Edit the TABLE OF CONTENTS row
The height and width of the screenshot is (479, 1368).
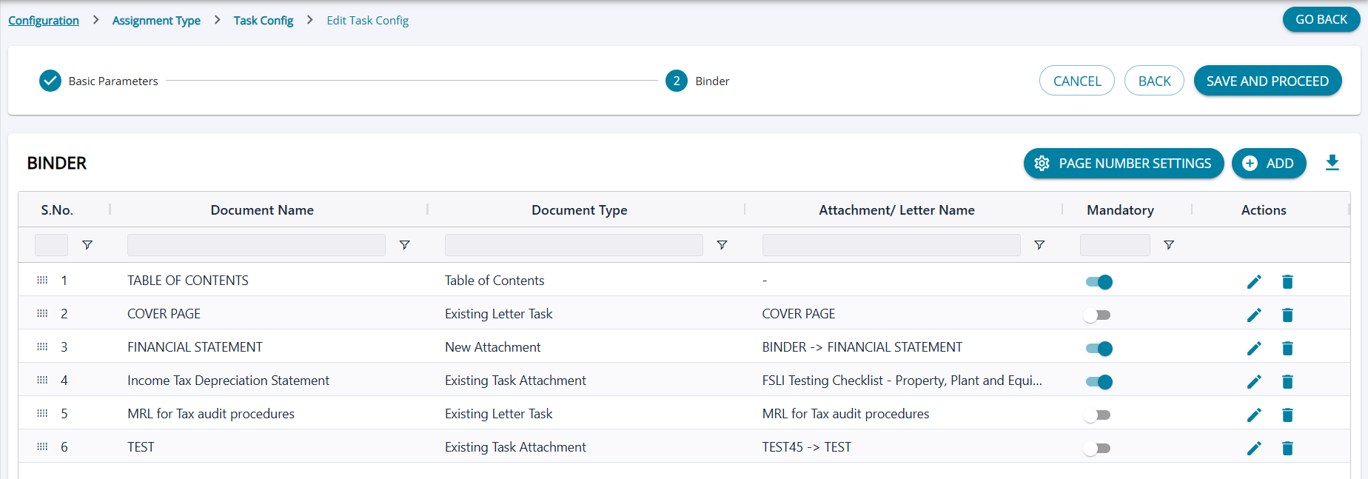pyautogui.click(x=1253, y=282)
